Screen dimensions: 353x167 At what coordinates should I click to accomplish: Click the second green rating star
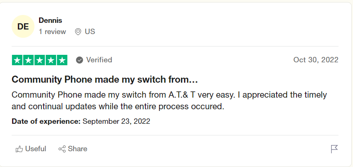[29, 60]
